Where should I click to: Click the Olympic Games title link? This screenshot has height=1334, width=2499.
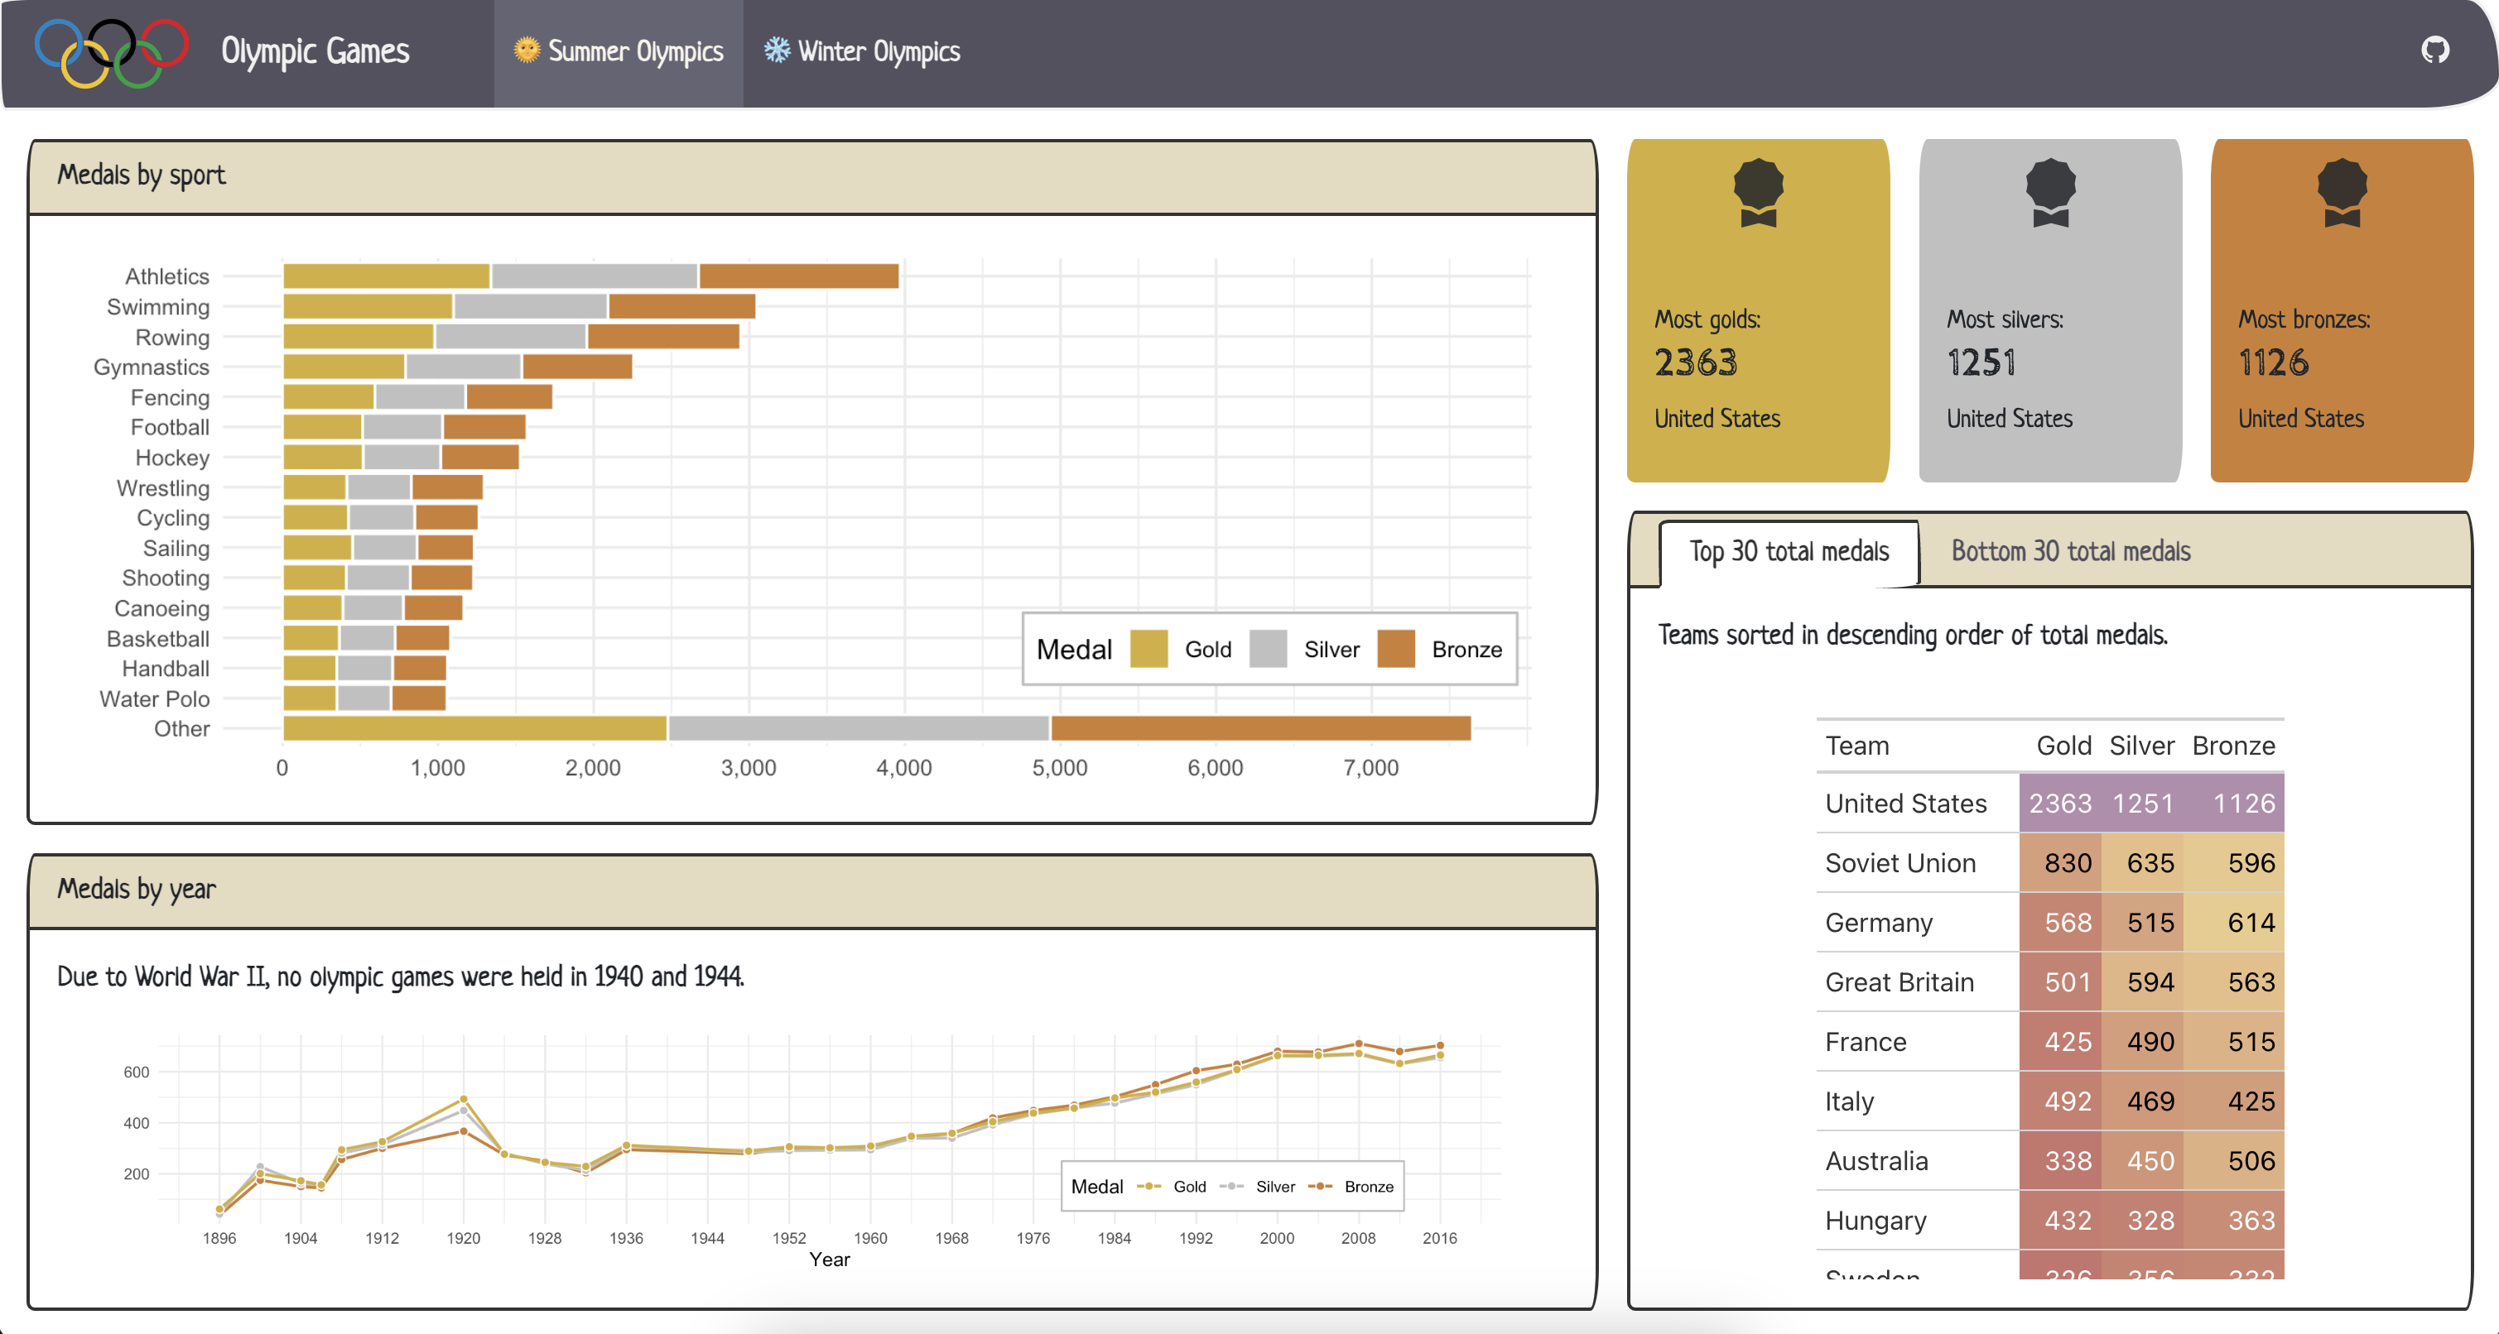coord(315,52)
